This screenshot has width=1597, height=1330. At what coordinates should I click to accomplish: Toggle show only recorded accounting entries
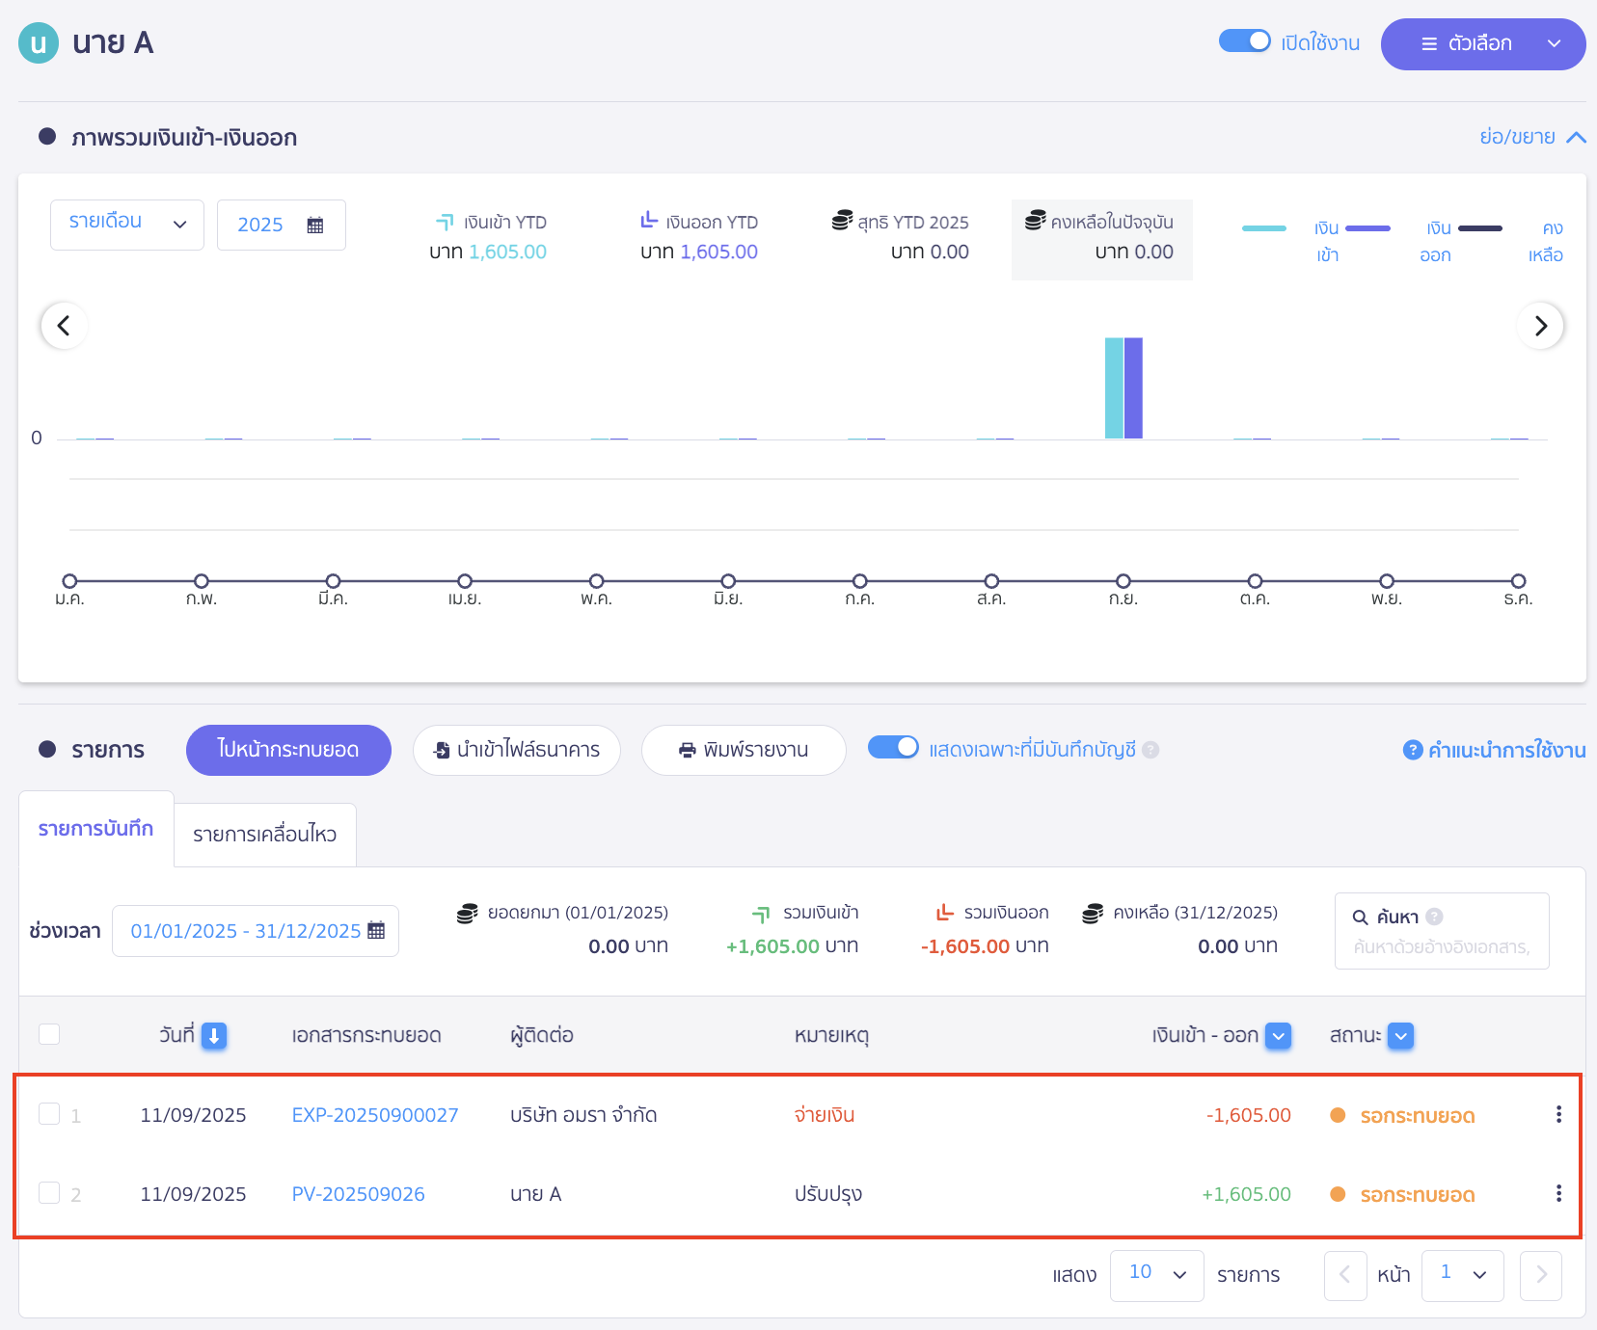893,748
